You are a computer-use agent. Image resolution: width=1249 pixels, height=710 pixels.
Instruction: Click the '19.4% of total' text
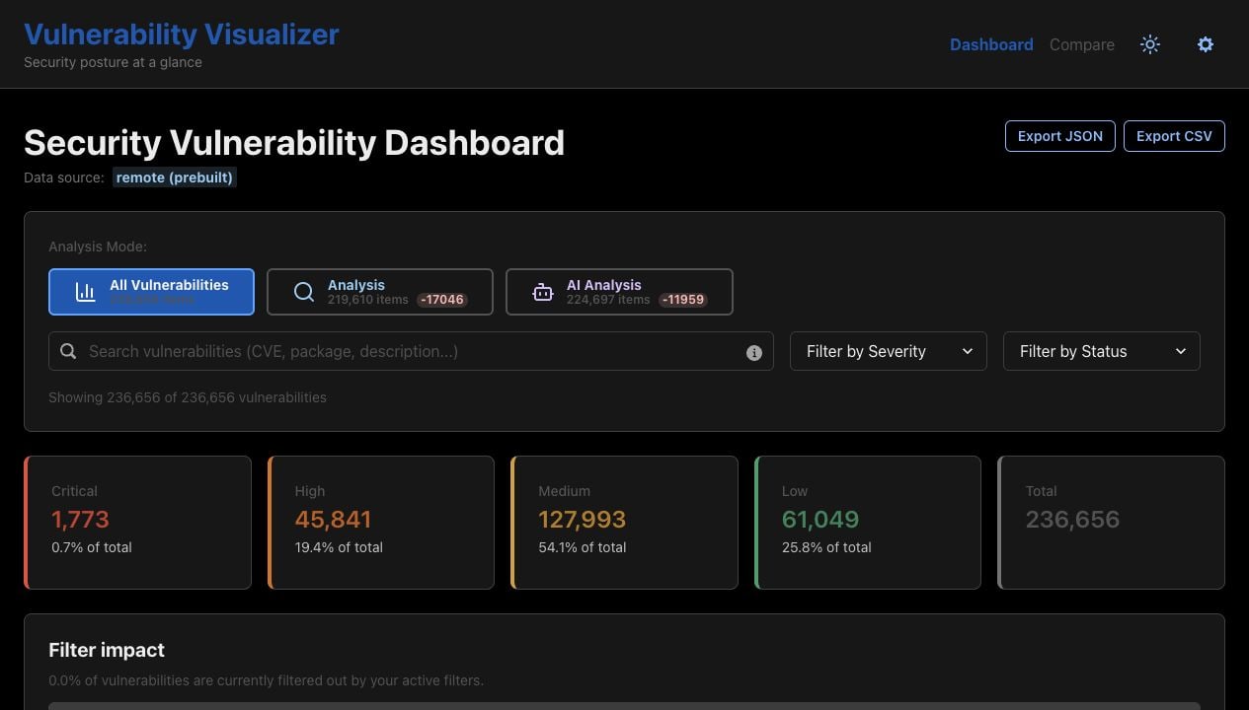pos(339,547)
